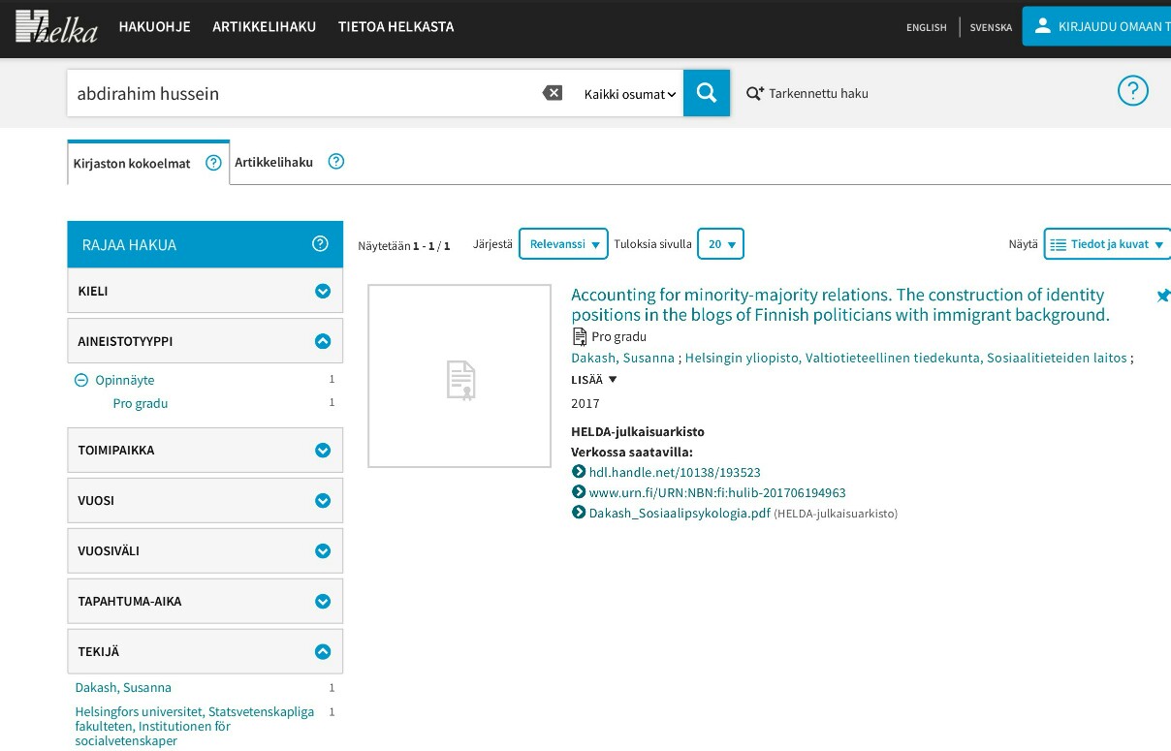
Task: Run search with the magnifying glass button
Action: tap(707, 93)
